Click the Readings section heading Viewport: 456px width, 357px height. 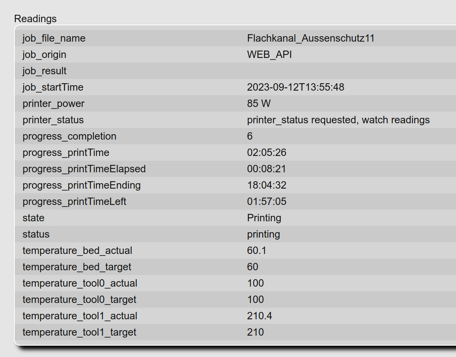click(x=35, y=19)
